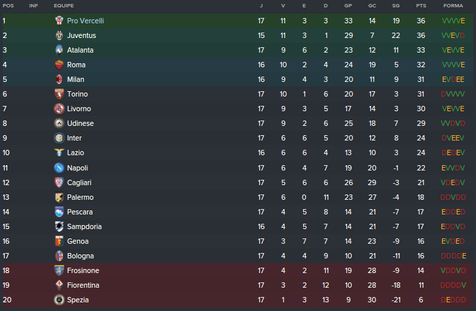476x311 pixels.
Task: Click the Pro Vercelli club crest
Action: point(59,21)
